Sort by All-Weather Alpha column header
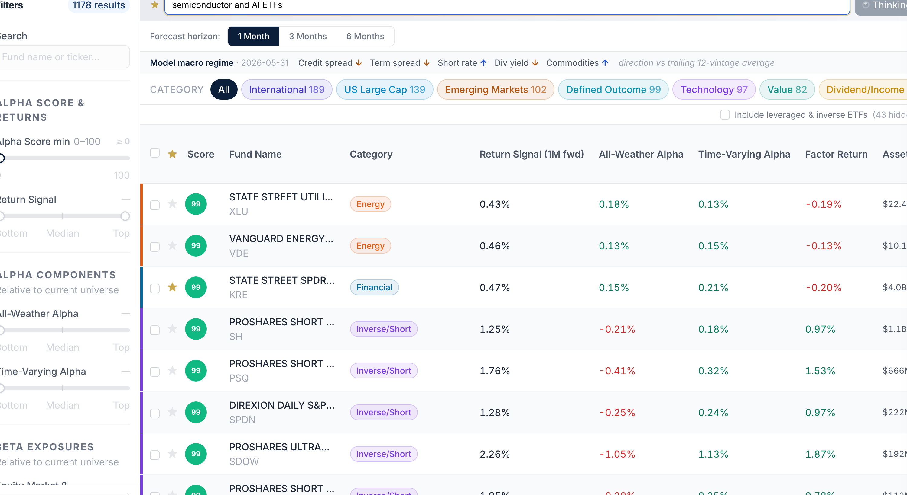Screen dimensions: 907x495 641,154
